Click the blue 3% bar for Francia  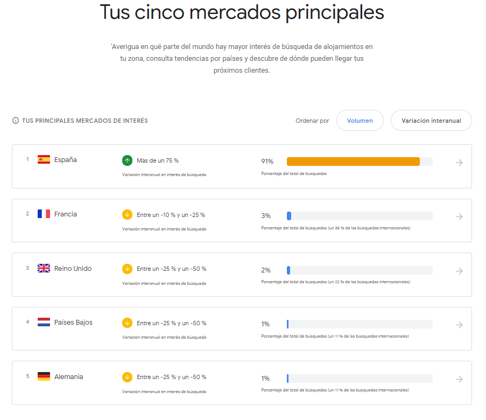coord(289,216)
